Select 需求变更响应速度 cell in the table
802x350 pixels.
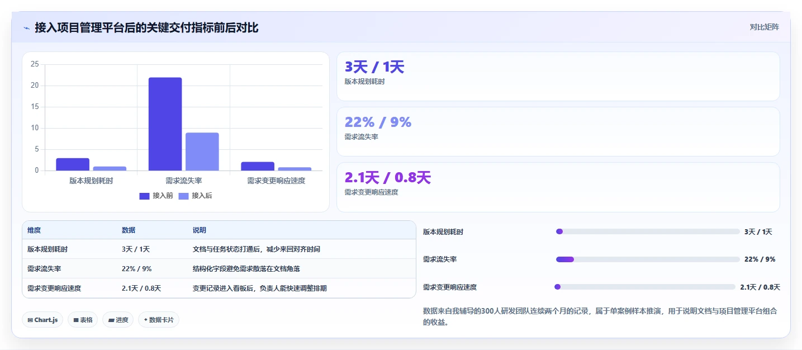point(54,288)
